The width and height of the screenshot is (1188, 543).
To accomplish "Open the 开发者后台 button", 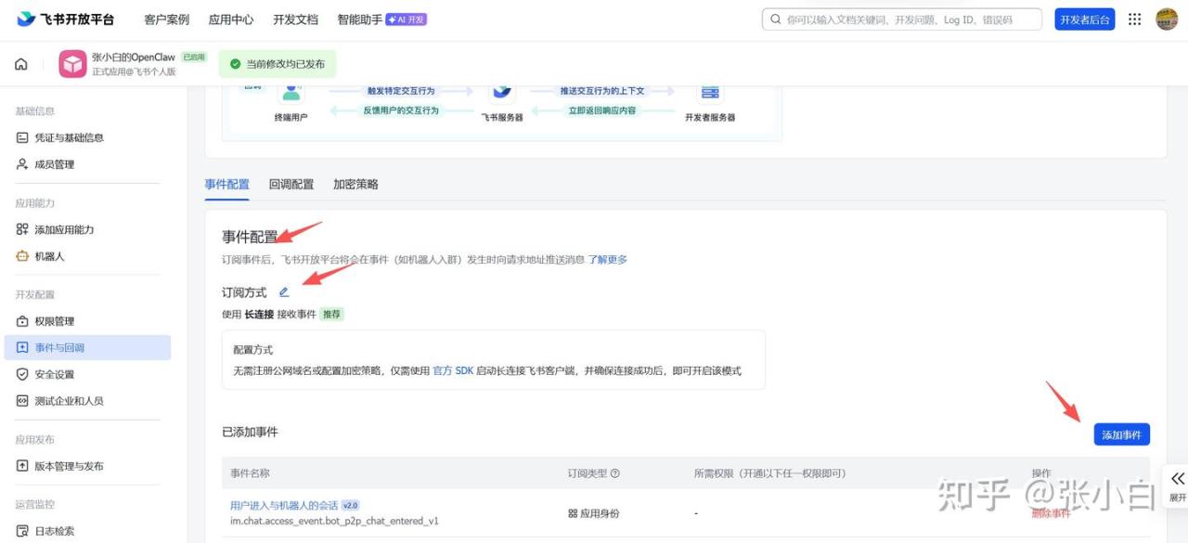I will pos(1084,19).
